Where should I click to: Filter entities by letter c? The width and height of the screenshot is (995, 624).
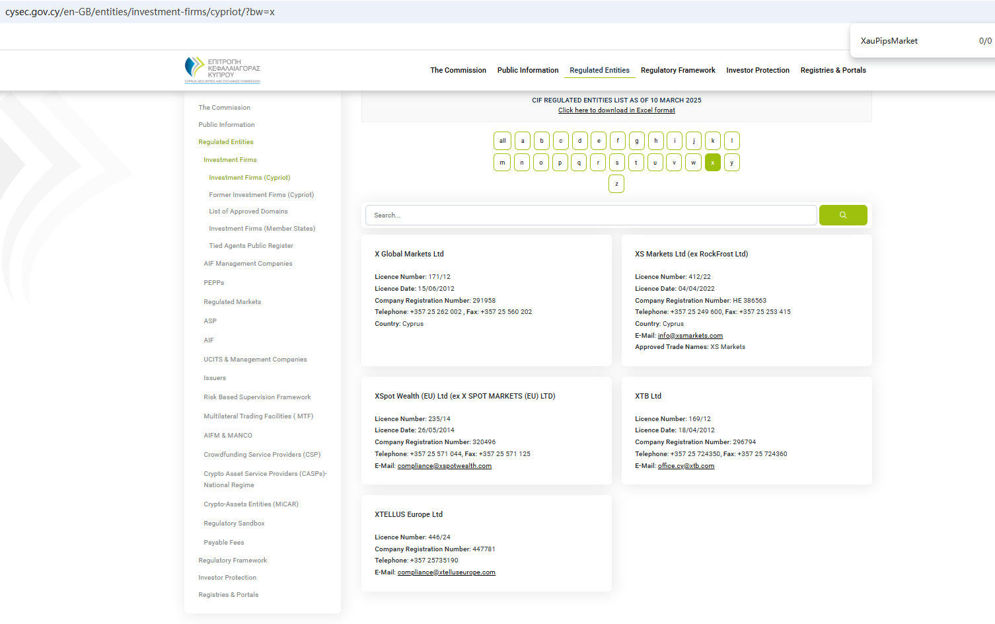click(561, 141)
